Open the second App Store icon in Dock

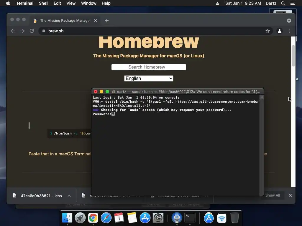tap(209, 218)
